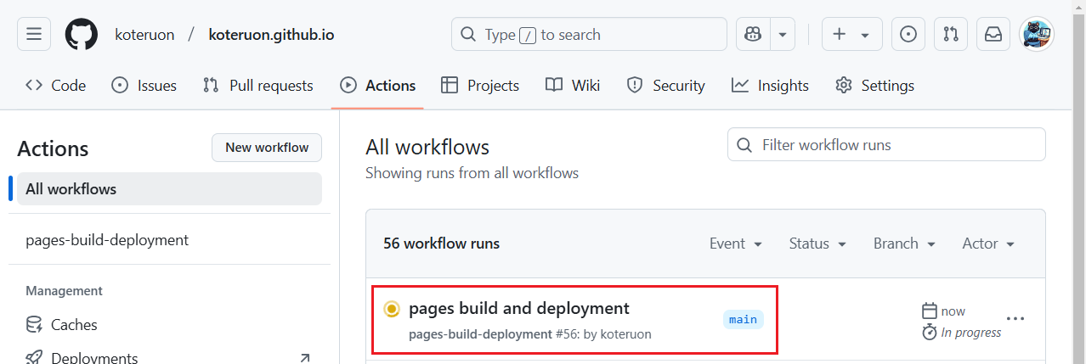Image resolution: width=1086 pixels, height=364 pixels.
Task: Select All workflows in sidebar
Action: 169,189
